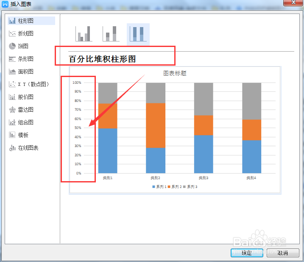The height and width of the screenshot is (262, 304).
Task: Click the pie icon beside 饼图
Action: (x=12, y=46)
